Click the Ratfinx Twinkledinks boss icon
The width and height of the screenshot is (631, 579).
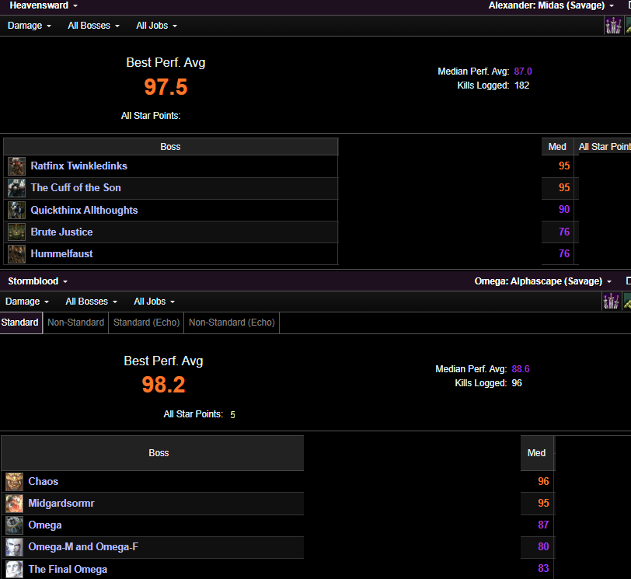coord(16,166)
